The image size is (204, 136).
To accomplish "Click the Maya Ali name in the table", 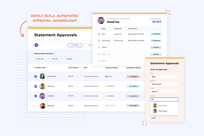I will click(x=51, y=106).
